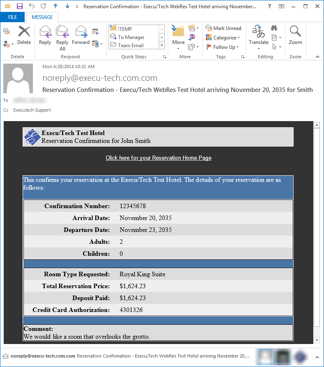Open the FILE tab
This screenshot has width=324, height=367.
tap(12, 17)
